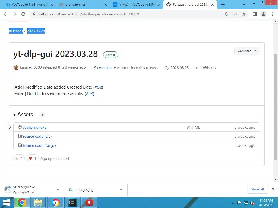Click the package icon for yt-dlp-gui.exe

pos(20,127)
